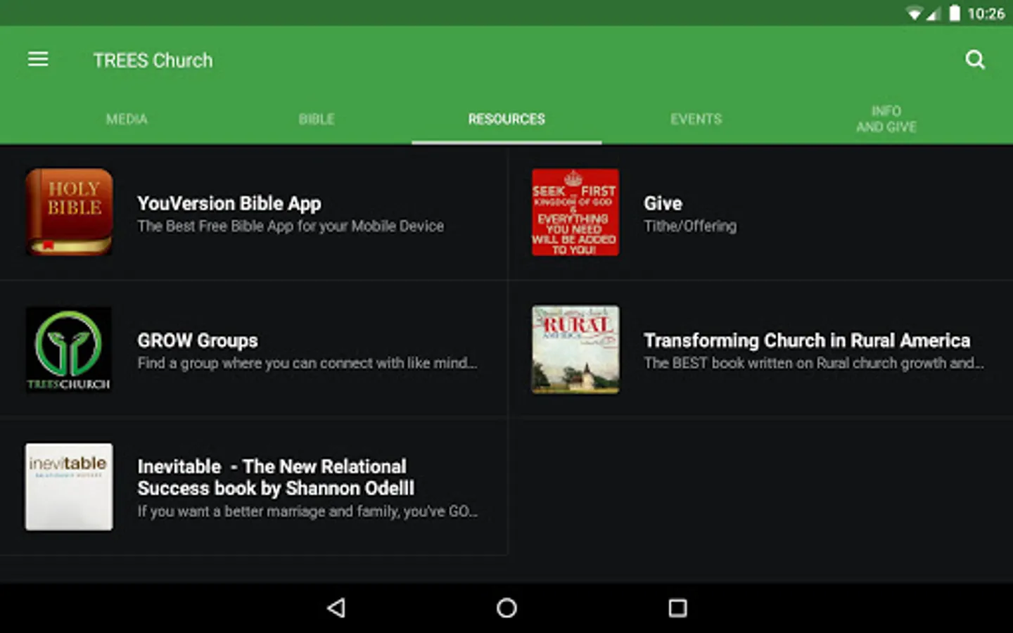Tap the Inevitable book cover thumbnail
Viewport: 1013px width, 633px height.
[69, 487]
